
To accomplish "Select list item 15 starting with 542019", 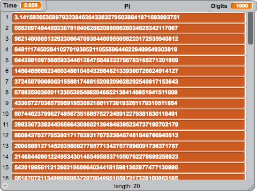I will tap(129, 168).
